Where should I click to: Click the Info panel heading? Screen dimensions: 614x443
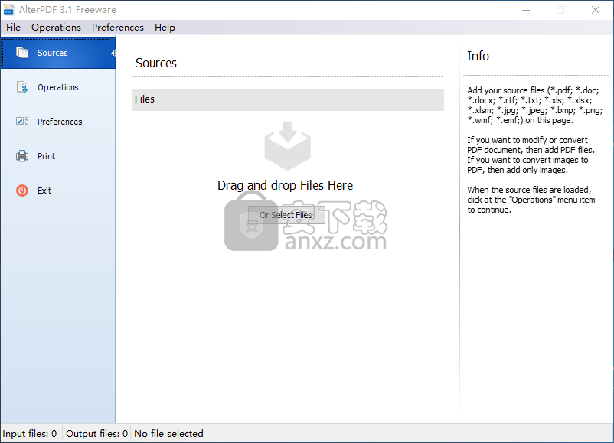tap(478, 56)
